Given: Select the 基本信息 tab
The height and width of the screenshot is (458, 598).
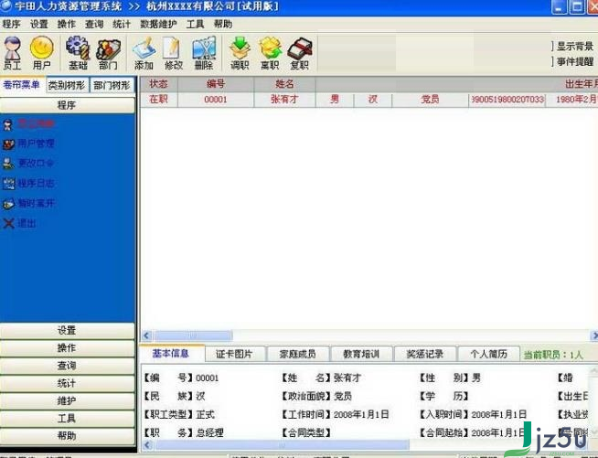Looking at the screenshot, I should 170,354.
